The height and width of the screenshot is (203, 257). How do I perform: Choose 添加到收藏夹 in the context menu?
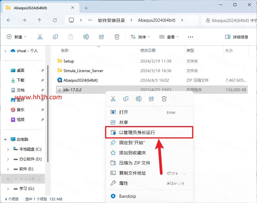point(150,153)
